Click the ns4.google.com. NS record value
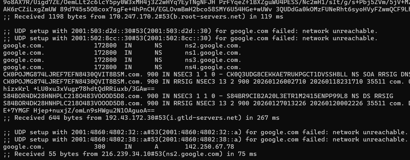 point(213,67)
